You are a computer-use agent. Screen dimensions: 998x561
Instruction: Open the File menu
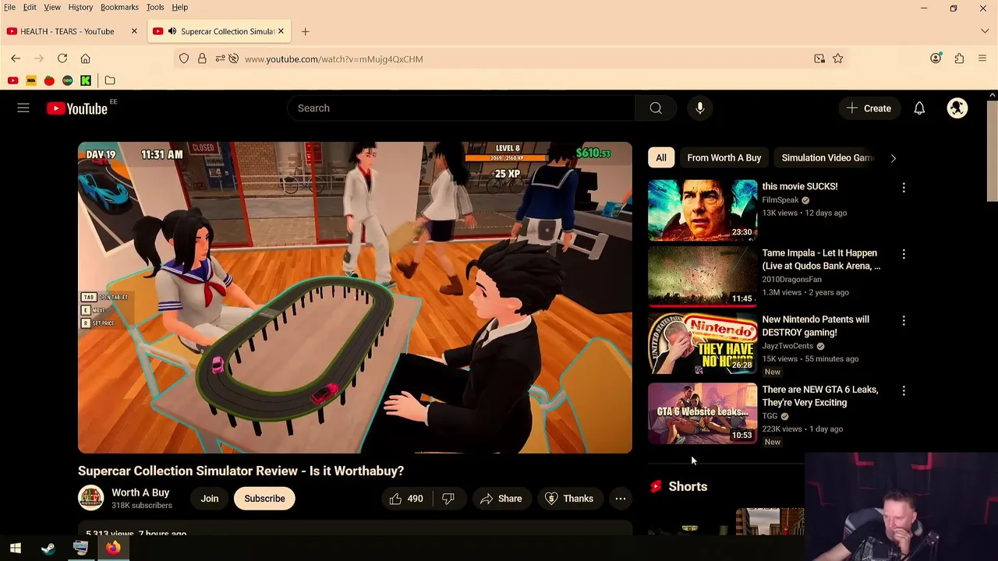pyautogui.click(x=9, y=7)
